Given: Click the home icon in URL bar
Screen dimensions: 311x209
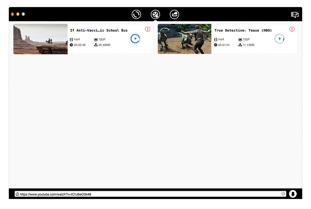Looking at the screenshot, I should pyautogui.click(x=17, y=194).
